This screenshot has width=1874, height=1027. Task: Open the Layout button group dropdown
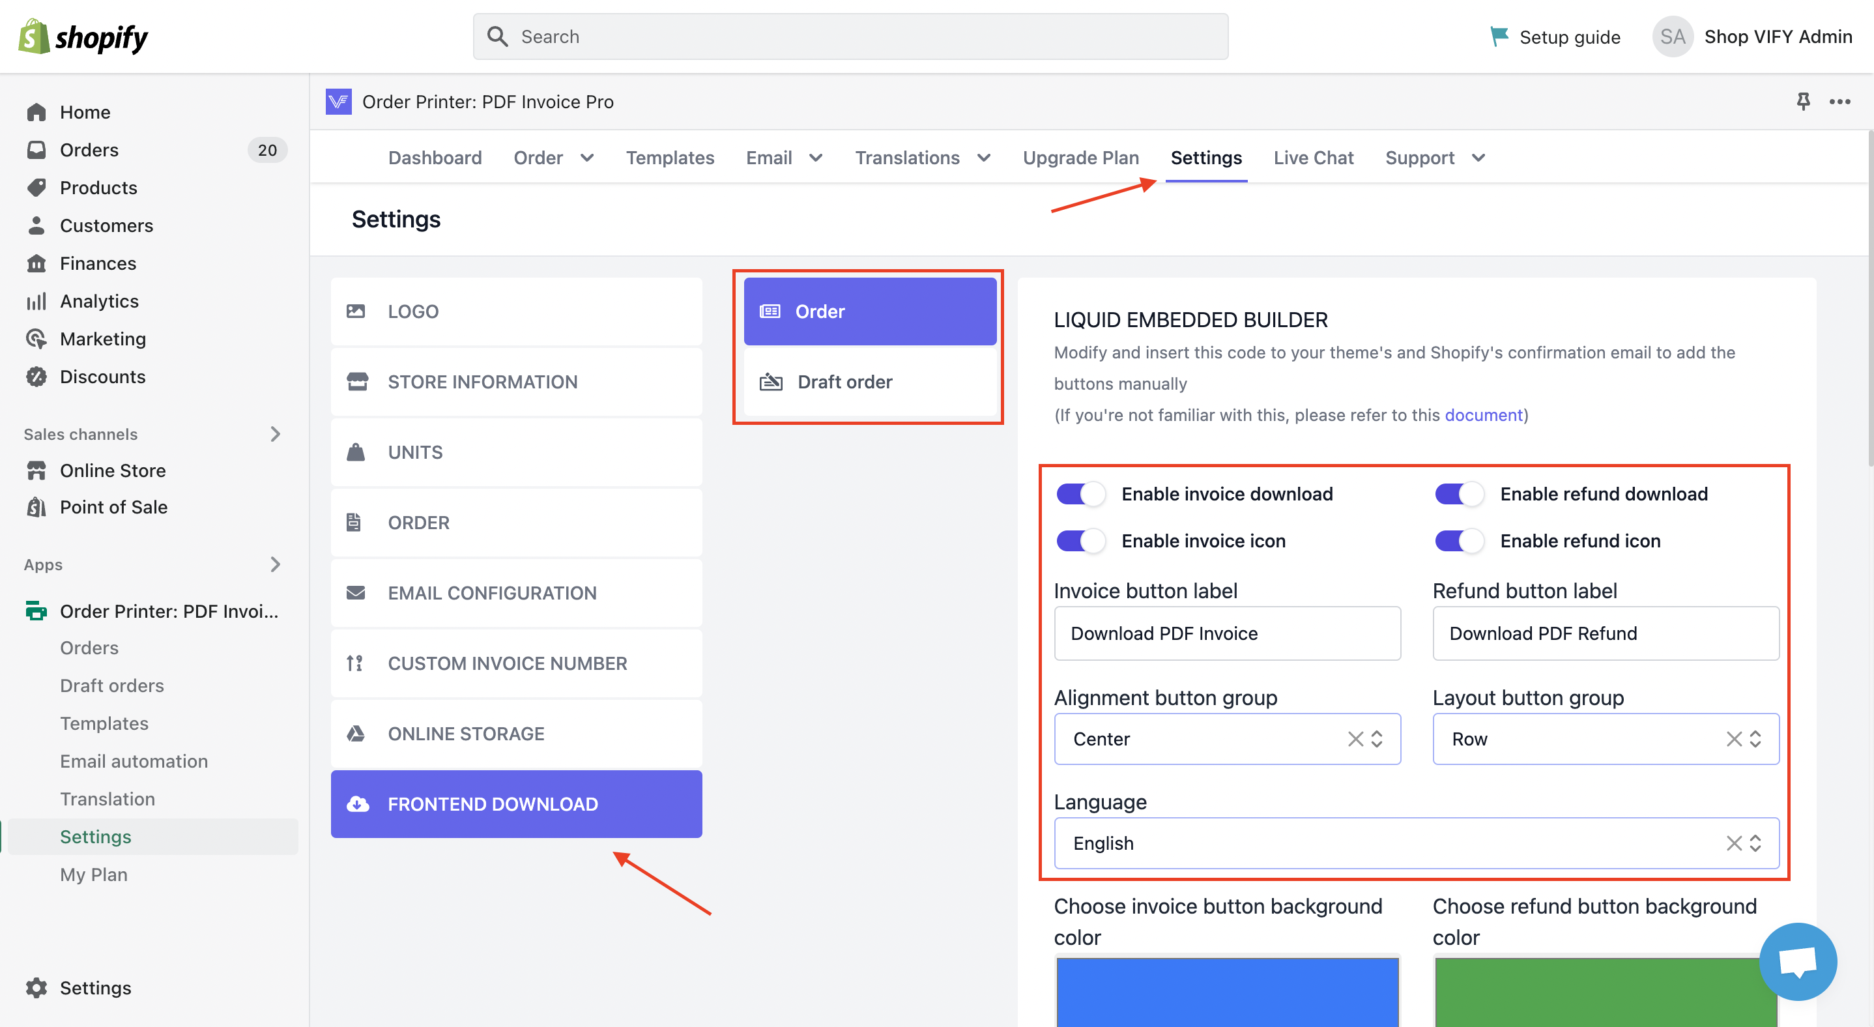[1755, 739]
